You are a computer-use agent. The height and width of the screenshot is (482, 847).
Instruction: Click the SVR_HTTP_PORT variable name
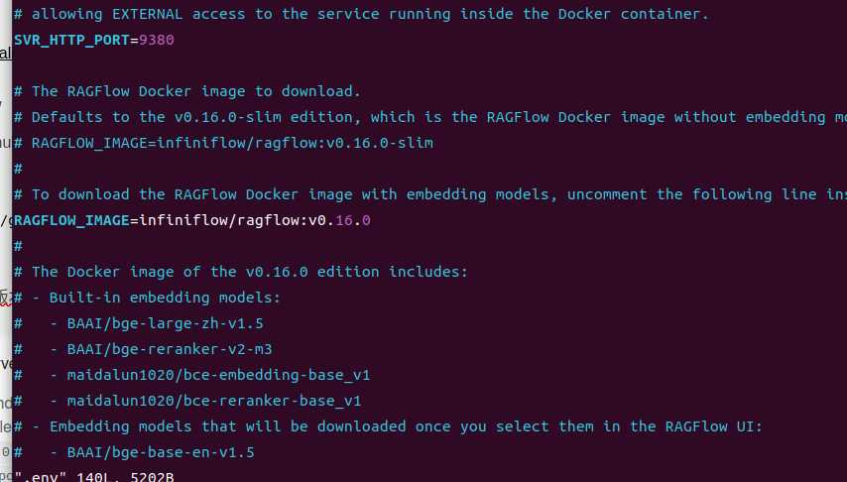point(71,40)
